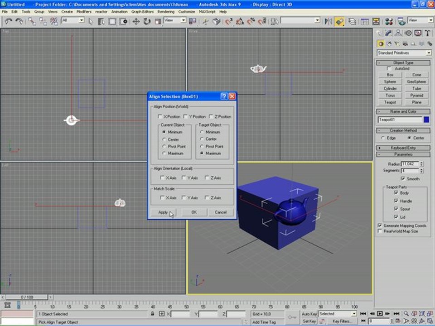Click the blue object color swatch

(x=426, y=120)
